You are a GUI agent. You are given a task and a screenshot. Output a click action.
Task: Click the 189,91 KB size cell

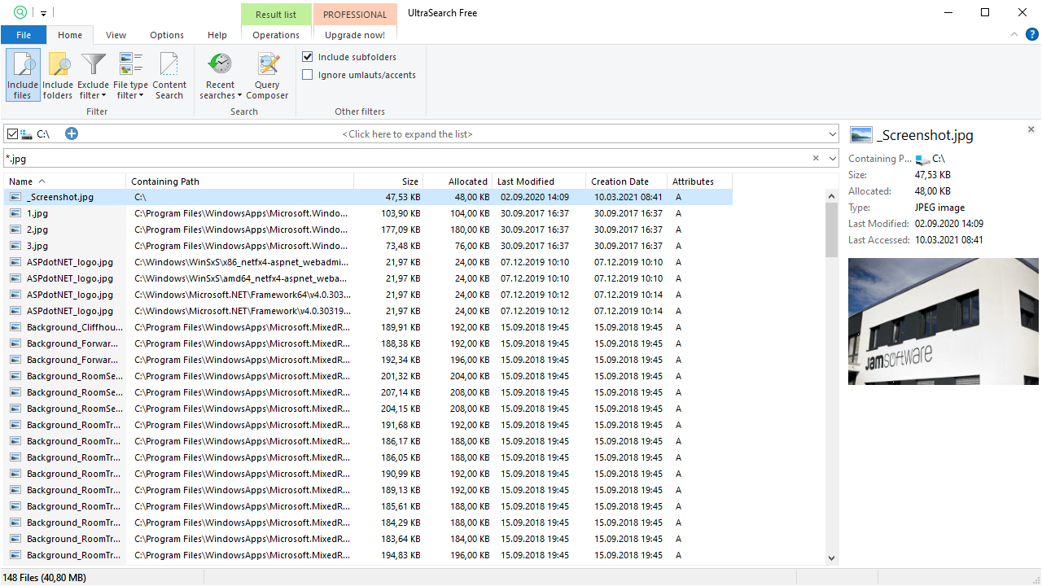[x=400, y=327]
